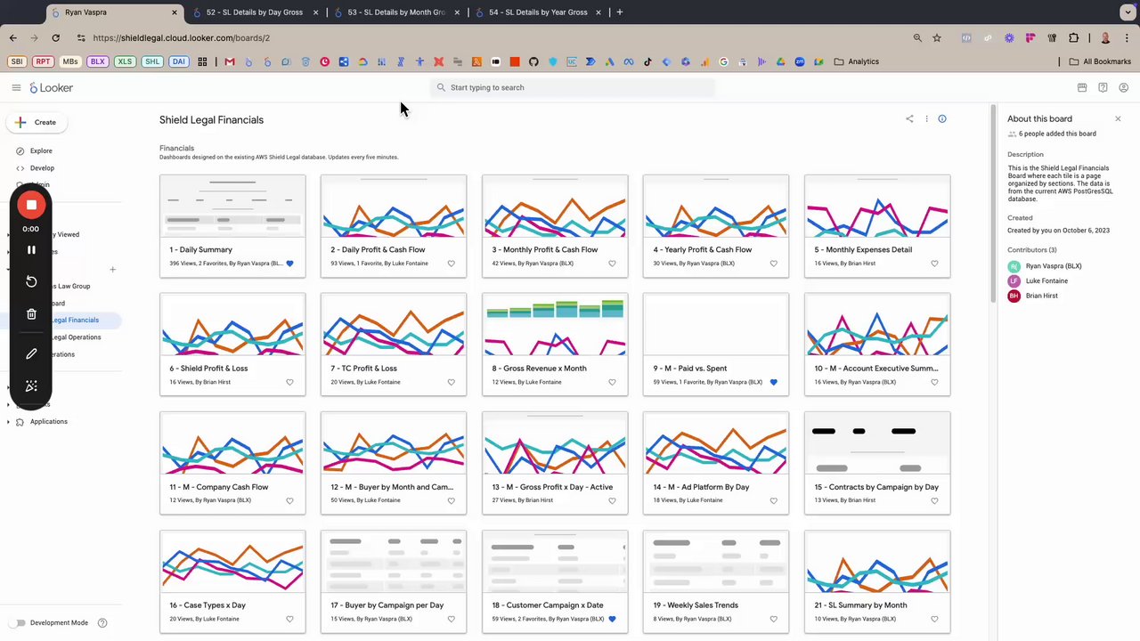Open the Looker main menu hamburger icon

(x=16, y=87)
